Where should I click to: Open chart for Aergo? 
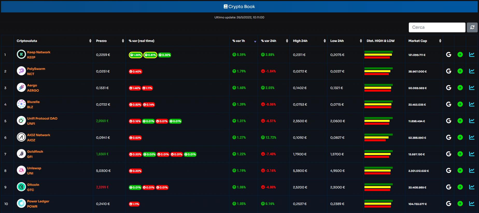(472, 87)
